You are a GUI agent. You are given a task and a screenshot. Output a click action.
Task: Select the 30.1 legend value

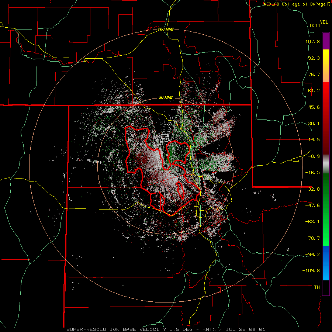point(314,124)
